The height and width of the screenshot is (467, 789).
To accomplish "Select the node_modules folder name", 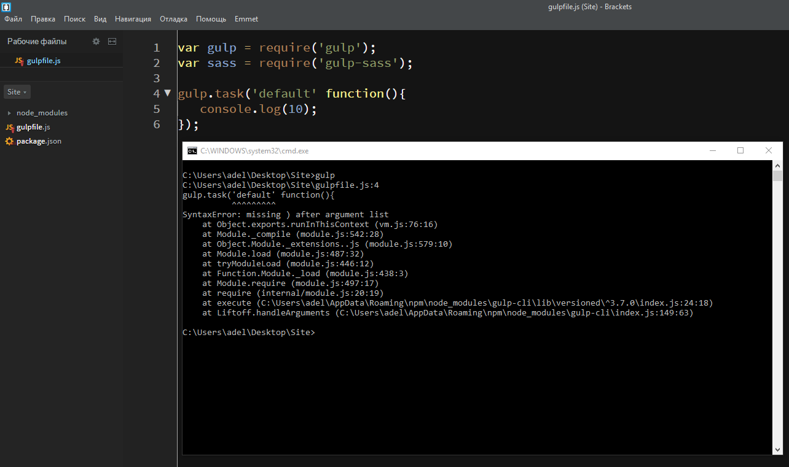I will point(42,113).
